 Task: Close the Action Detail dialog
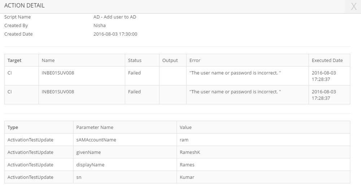354,6
